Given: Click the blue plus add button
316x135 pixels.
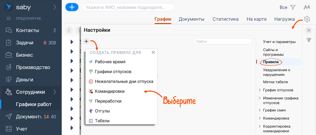Looking at the screenshot, I should (x=72, y=7).
